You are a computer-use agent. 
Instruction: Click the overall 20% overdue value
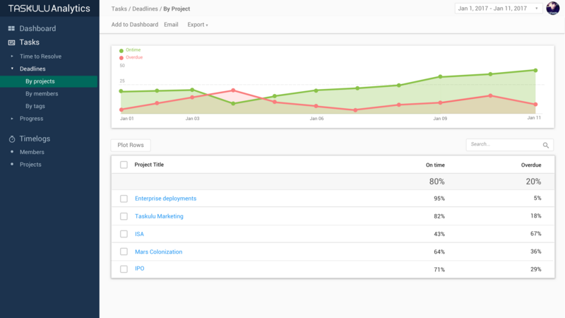click(x=533, y=182)
